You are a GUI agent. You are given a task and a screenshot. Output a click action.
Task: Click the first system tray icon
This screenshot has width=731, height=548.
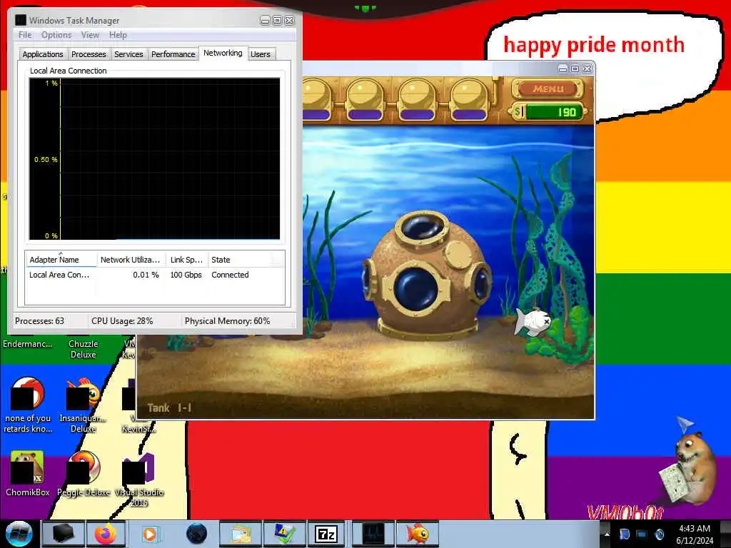[624, 534]
